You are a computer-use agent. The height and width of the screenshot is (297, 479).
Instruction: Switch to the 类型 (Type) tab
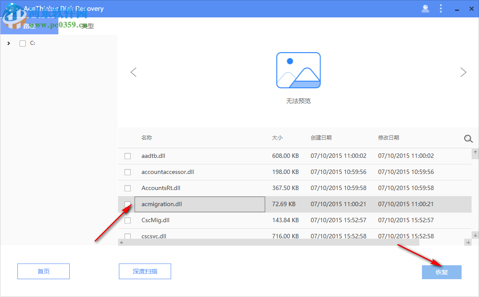click(88, 25)
